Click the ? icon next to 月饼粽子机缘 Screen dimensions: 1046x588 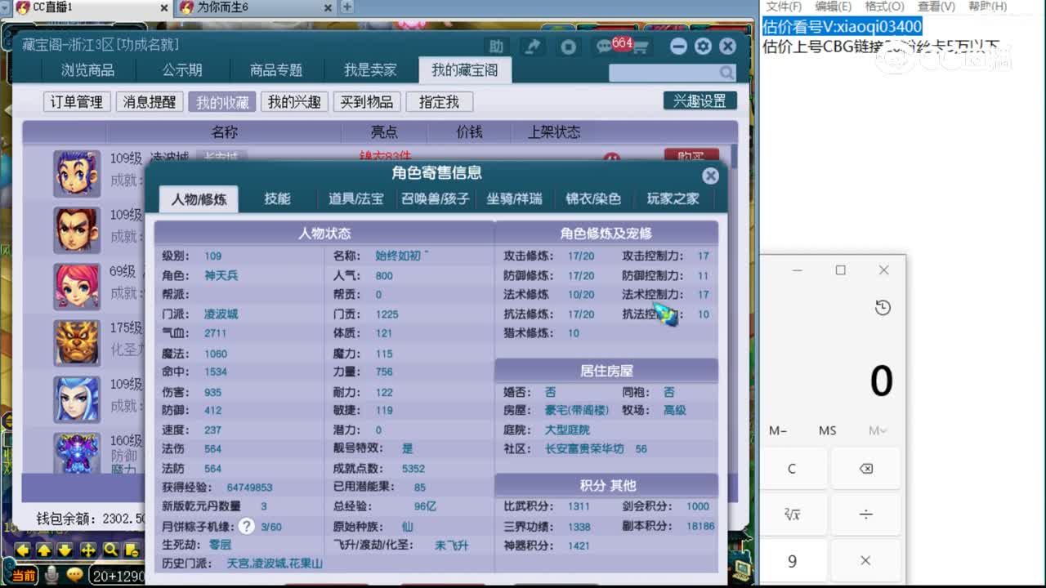point(247,526)
